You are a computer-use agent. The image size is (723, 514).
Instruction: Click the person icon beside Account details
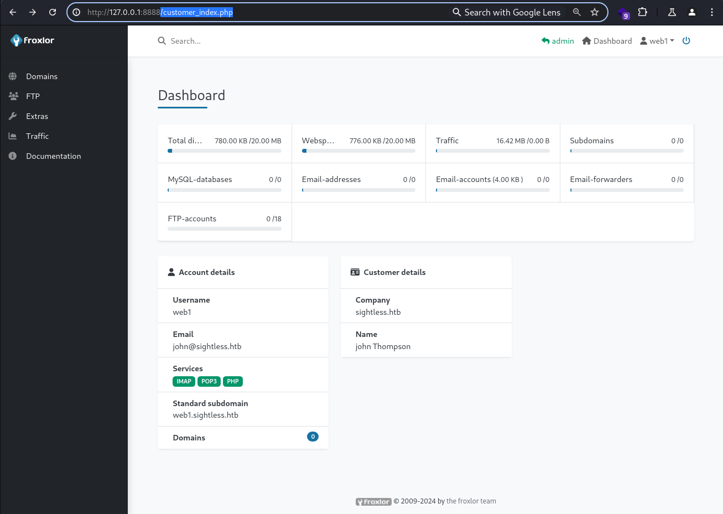pos(171,272)
